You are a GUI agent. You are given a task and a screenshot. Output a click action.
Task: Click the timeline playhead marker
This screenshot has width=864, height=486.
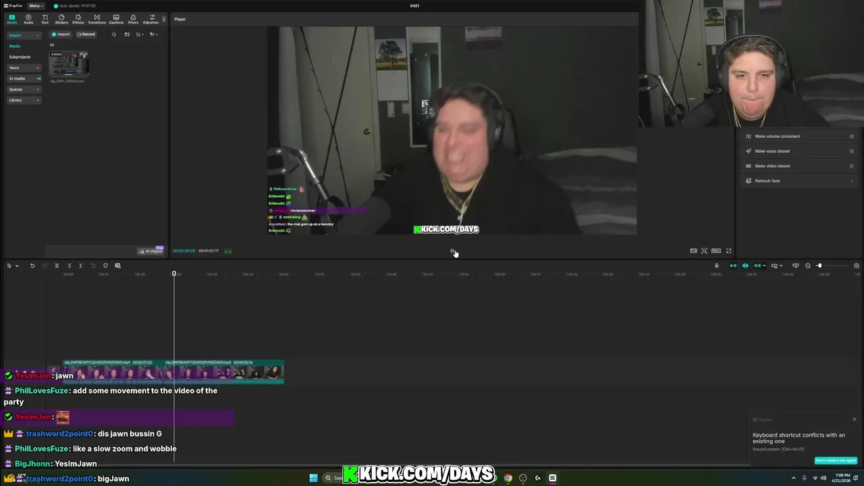pyautogui.click(x=174, y=273)
